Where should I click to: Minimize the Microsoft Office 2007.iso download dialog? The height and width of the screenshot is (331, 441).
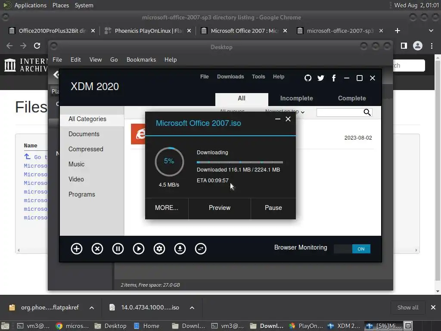point(278,119)
